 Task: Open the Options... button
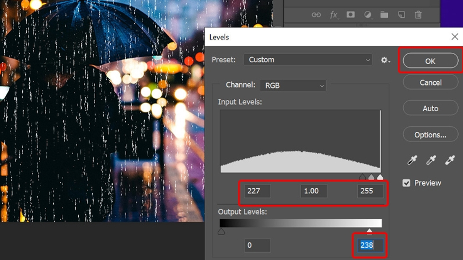pyautogui.click(x=430, y=135)
